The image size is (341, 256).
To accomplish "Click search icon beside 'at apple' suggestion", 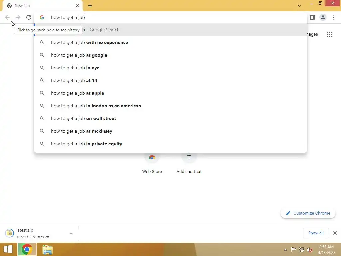I will [42, 93].
